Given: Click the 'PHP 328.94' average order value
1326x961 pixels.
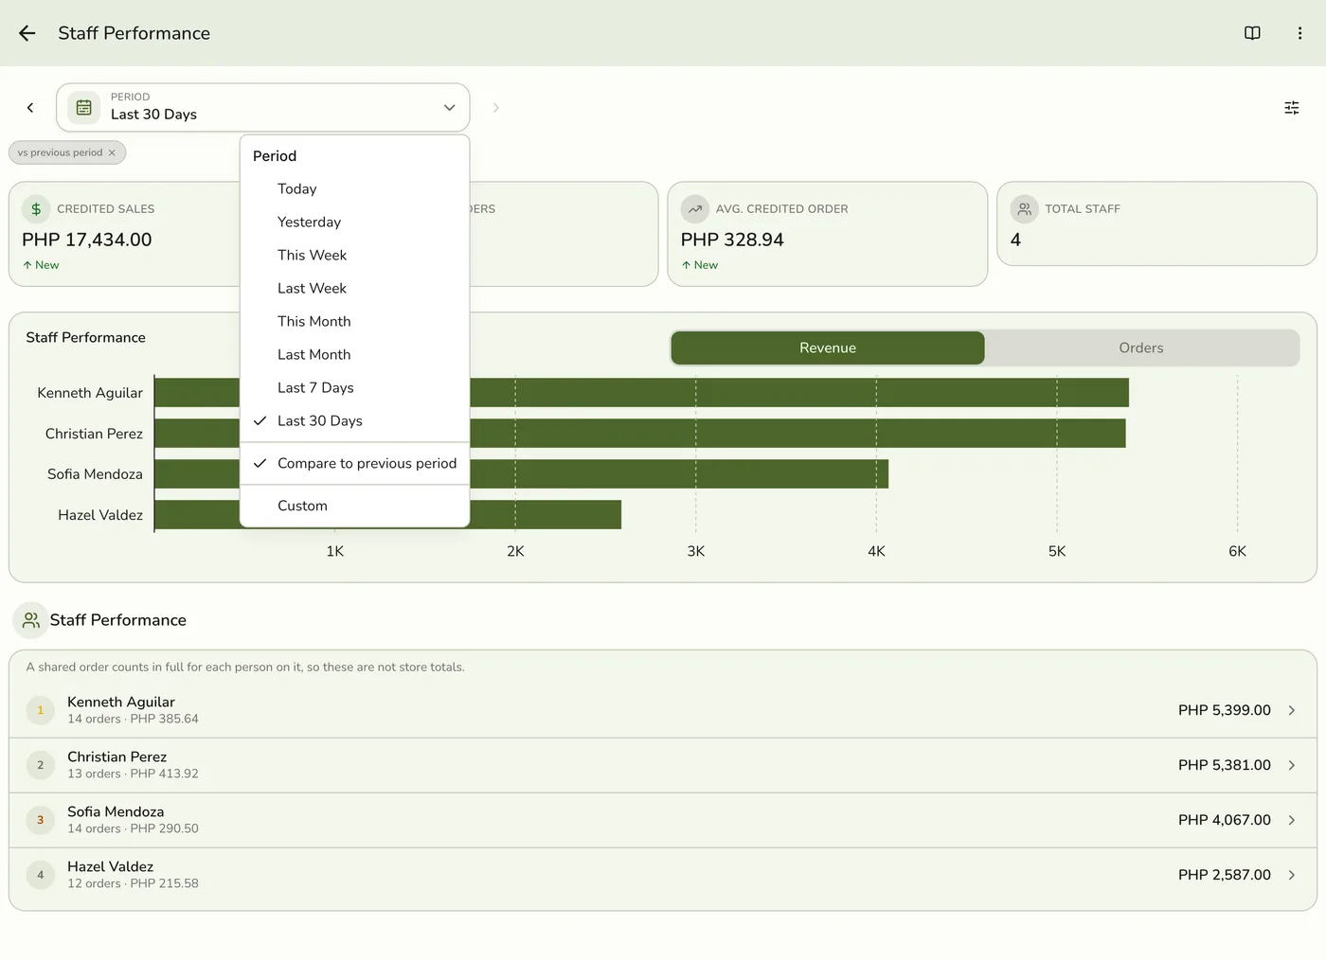Looking at the screenshot, I should (732, 240).
